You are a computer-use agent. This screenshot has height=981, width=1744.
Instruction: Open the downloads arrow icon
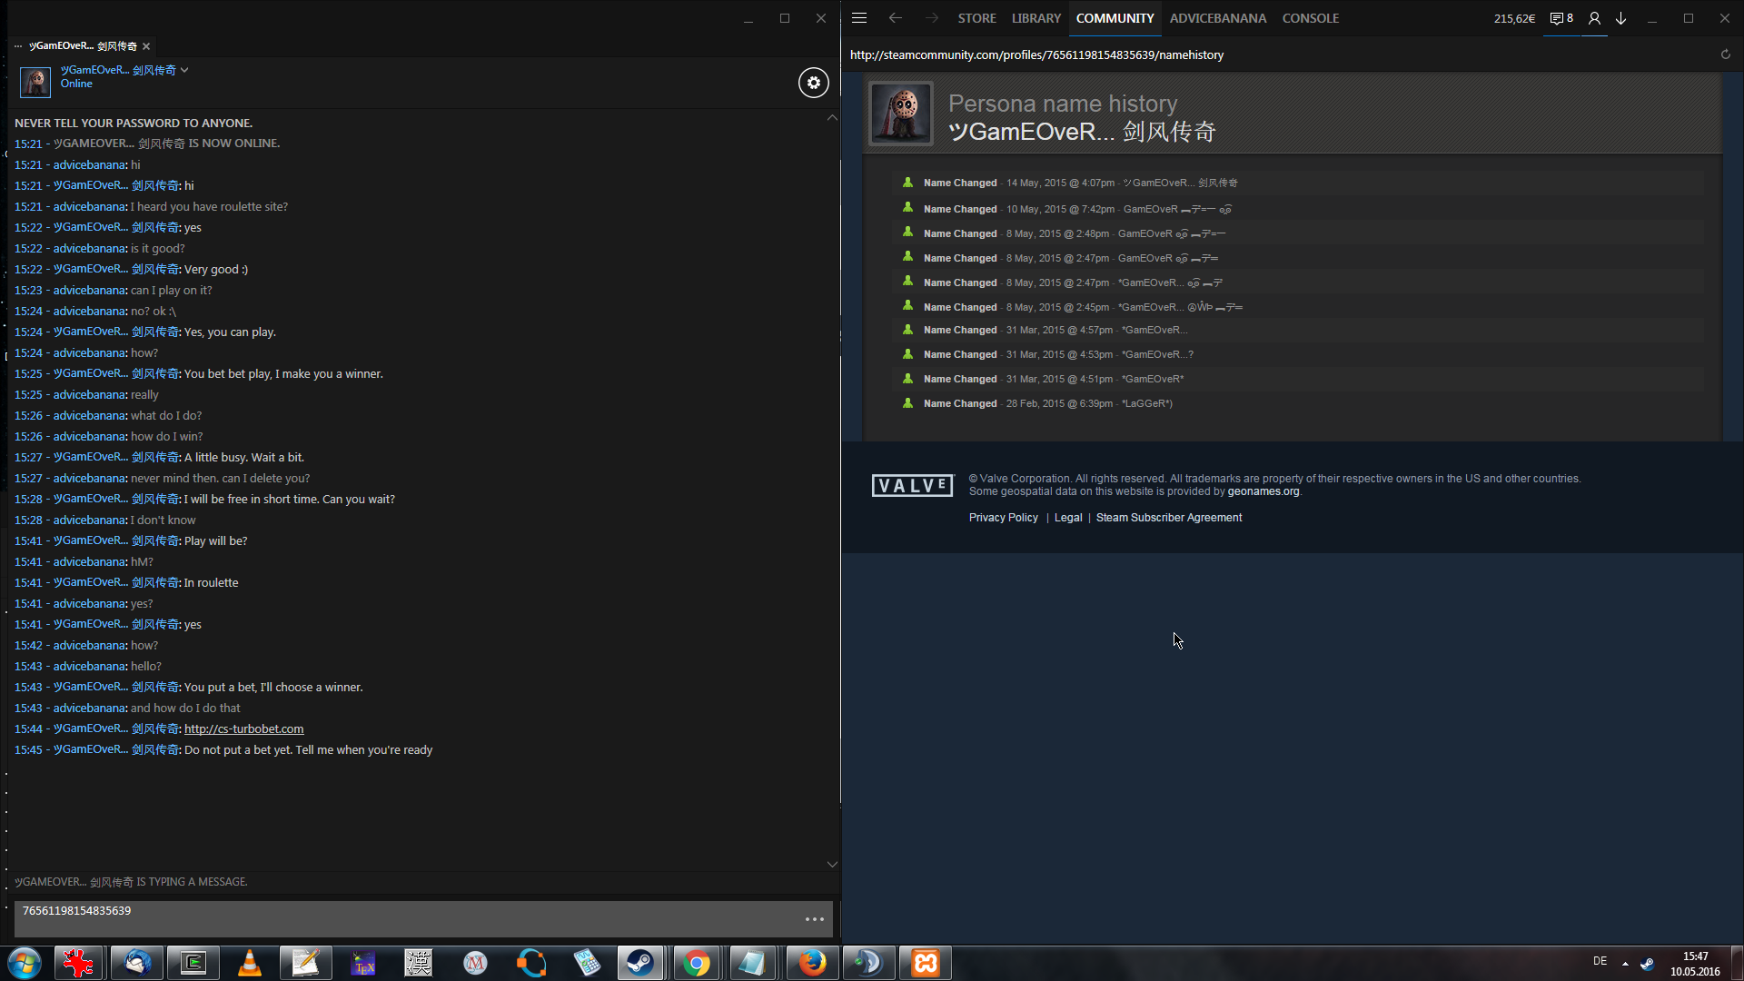[x=1621, y=18]
